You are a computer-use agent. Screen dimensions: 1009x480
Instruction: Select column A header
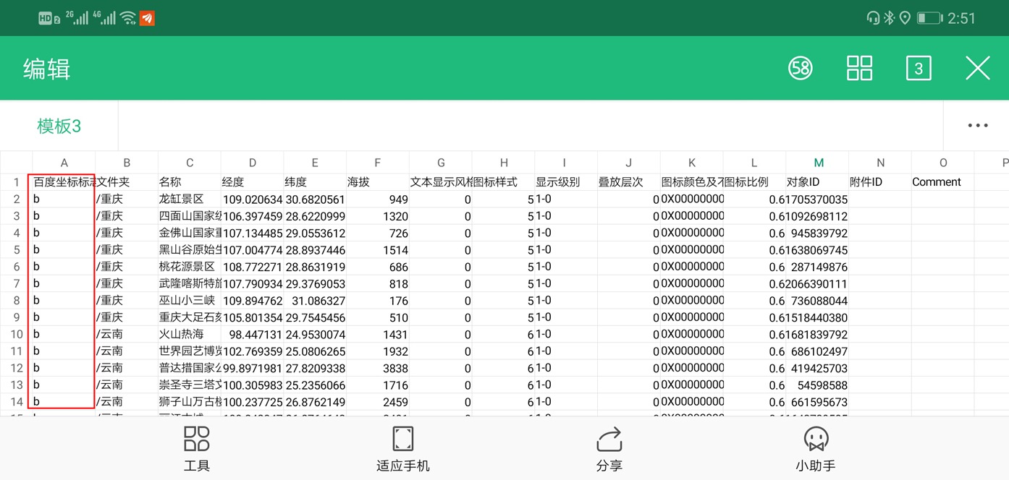[x=64, y=163]
